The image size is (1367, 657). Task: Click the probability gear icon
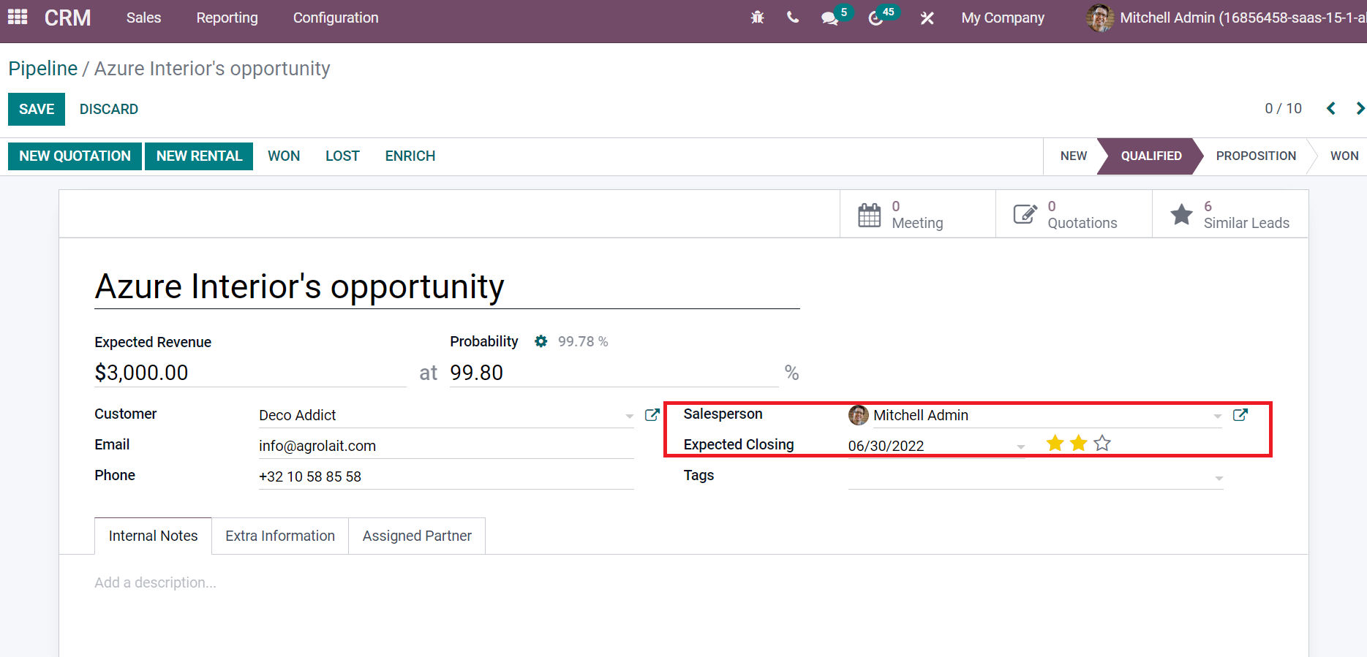point(541,341)
